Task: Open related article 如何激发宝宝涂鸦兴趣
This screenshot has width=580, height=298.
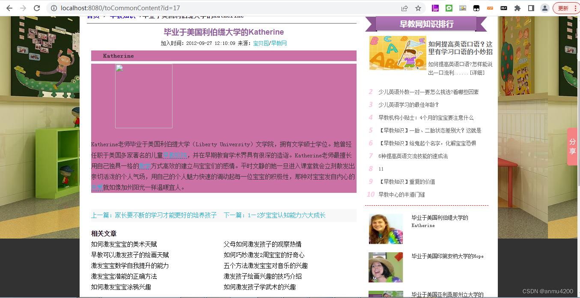Action: (121, 287)
